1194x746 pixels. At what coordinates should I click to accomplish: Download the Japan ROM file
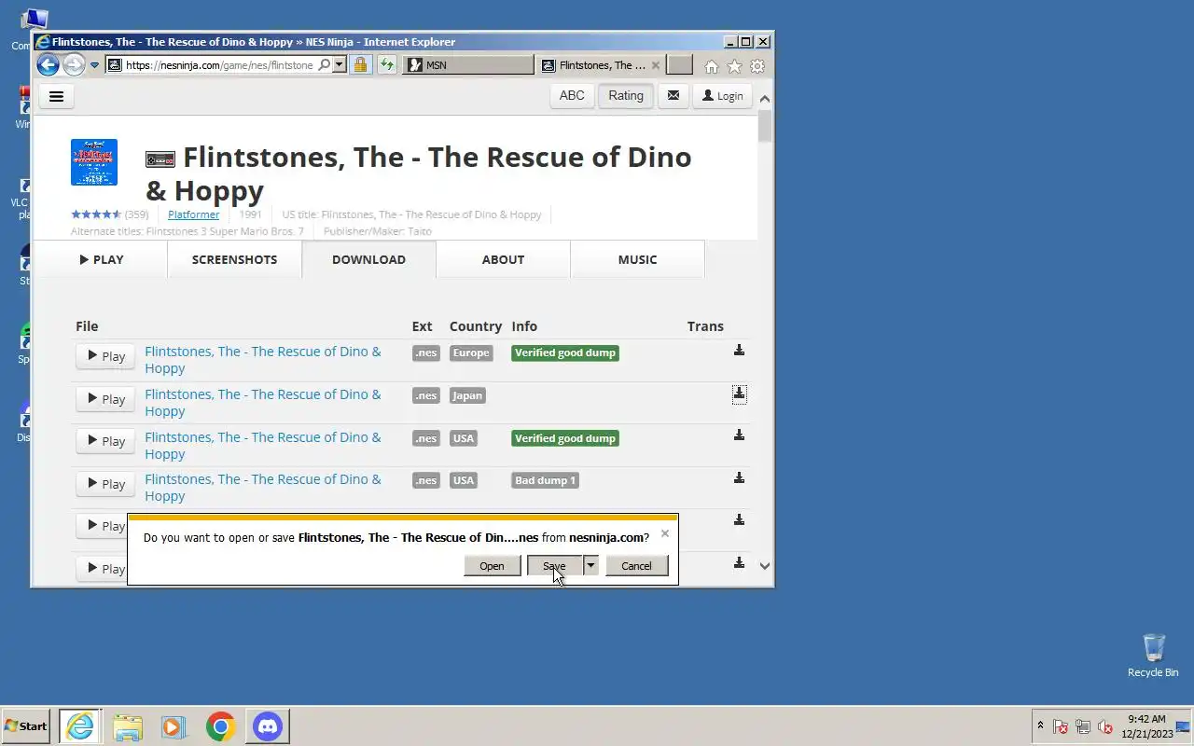pos(739,394)
